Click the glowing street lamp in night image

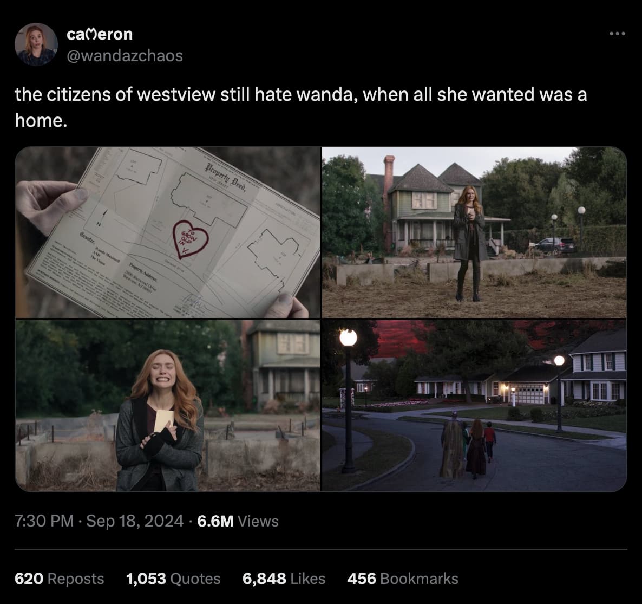tap(348, 337)
